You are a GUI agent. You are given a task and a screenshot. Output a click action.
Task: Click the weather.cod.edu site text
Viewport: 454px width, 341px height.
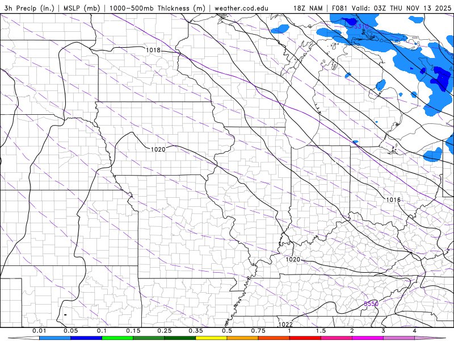click(x=241, y=8)
